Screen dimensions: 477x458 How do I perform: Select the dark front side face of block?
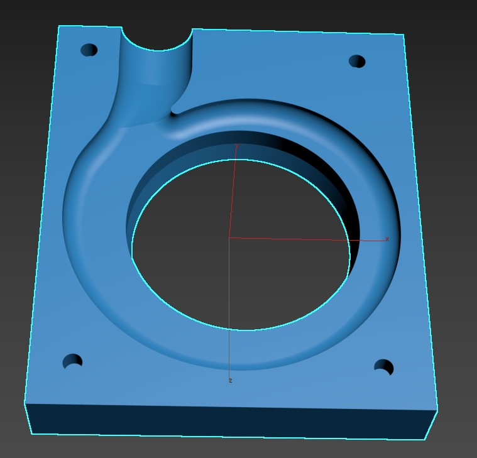(226, 421)
